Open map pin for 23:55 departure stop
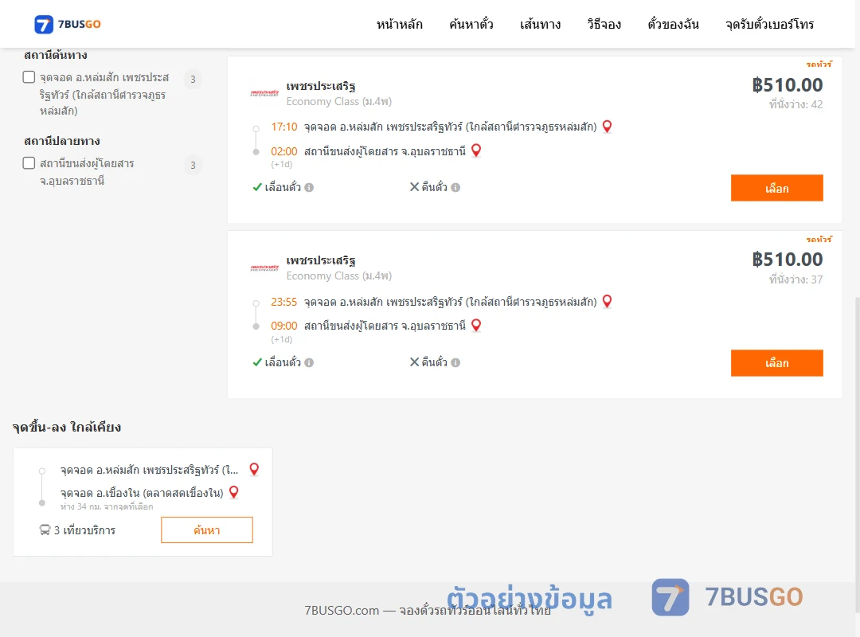The height and width of the screenshot is (637, 860). pos(607,302)
